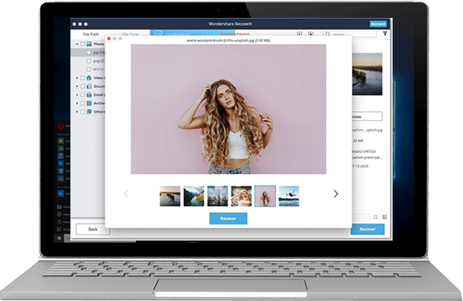463x301 pixels.
Task: Open the filter funnel icon
Action: point(385,34)
